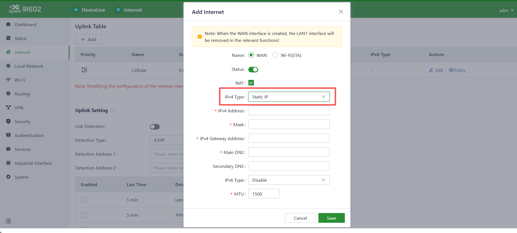Open VPN using its sidebar icon
This screenshot has width=517, height=233.
point(8,108)
